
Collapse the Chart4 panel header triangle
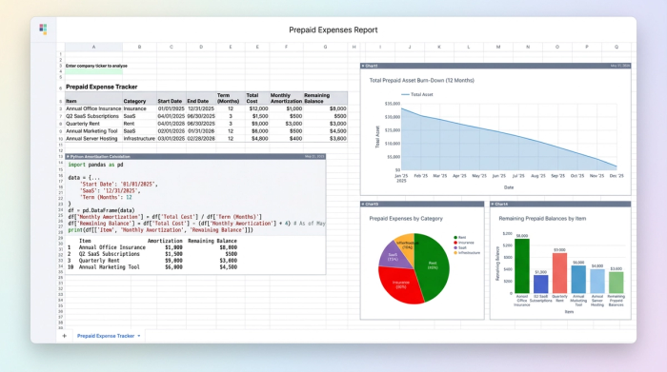coord(493,205)
